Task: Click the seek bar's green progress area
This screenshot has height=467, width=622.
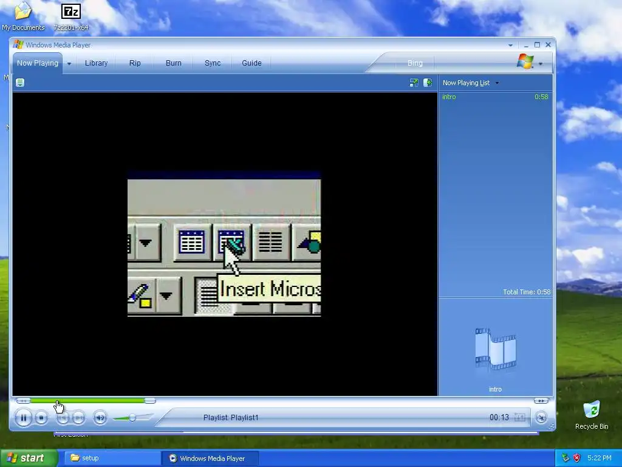Action: (x=87, y=401)
